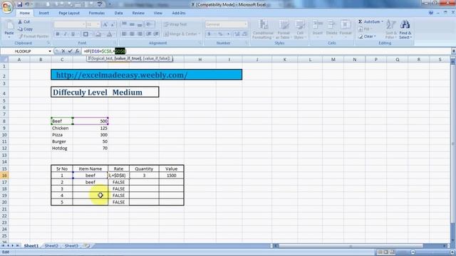This screenshot has width=456, height=256.
Task: Switch to the Data tab
Action: tap(118, 13)
